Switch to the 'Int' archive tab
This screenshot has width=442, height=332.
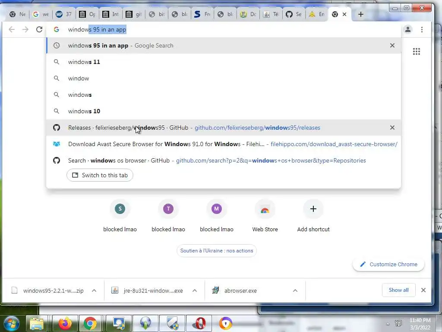[110, 14]
